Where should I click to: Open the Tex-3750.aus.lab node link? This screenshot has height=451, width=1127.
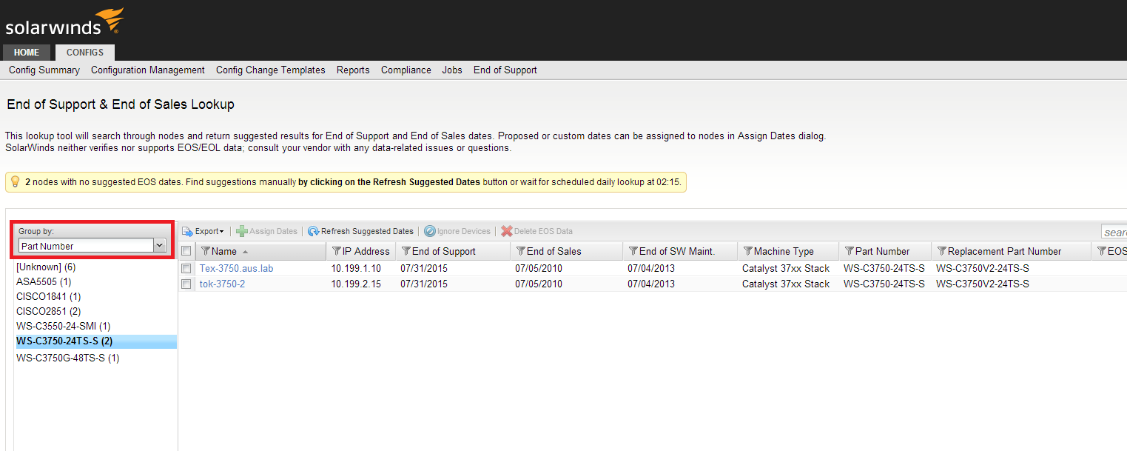[236, 268]
